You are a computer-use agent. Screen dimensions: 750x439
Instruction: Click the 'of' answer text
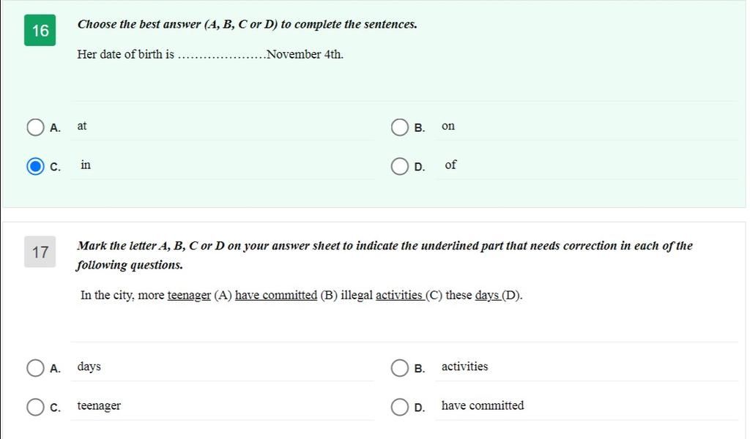[x=450, y=165]
